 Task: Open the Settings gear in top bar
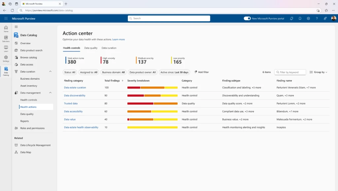pos(308,19)
